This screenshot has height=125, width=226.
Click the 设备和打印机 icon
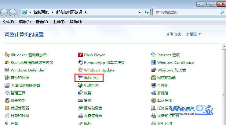pyautogui.click(x=154, y=116)
